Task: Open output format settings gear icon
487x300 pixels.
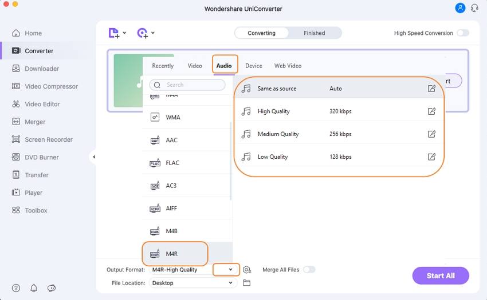Action: click(247, 270)
